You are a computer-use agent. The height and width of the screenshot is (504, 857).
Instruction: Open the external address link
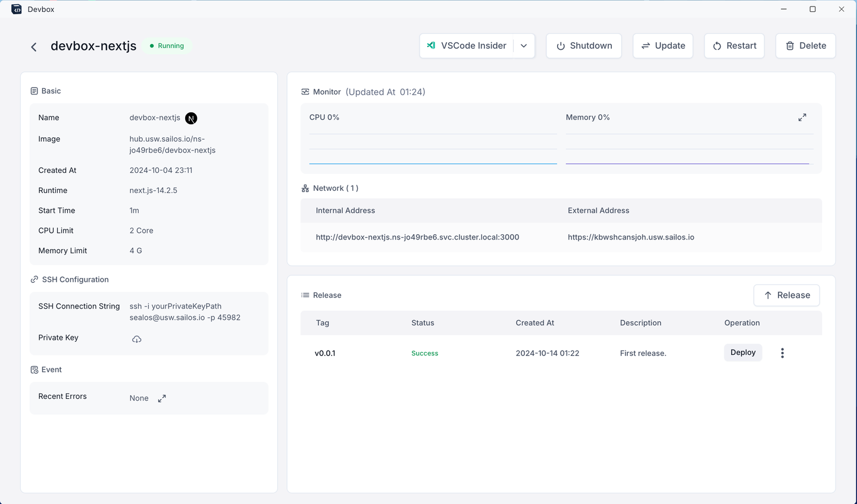point(631,237)
